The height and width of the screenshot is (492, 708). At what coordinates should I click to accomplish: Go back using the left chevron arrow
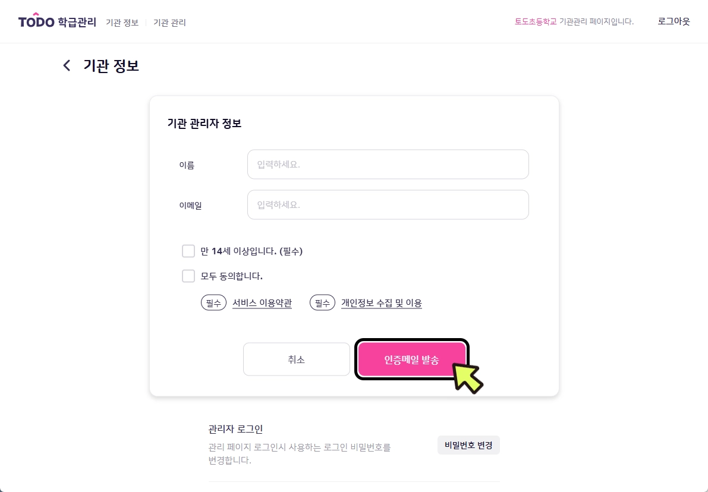coord(67,65)
